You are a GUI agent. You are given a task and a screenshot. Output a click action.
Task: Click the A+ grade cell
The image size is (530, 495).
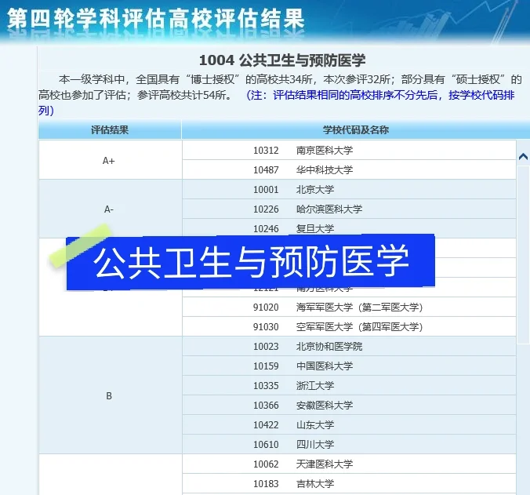109,160
